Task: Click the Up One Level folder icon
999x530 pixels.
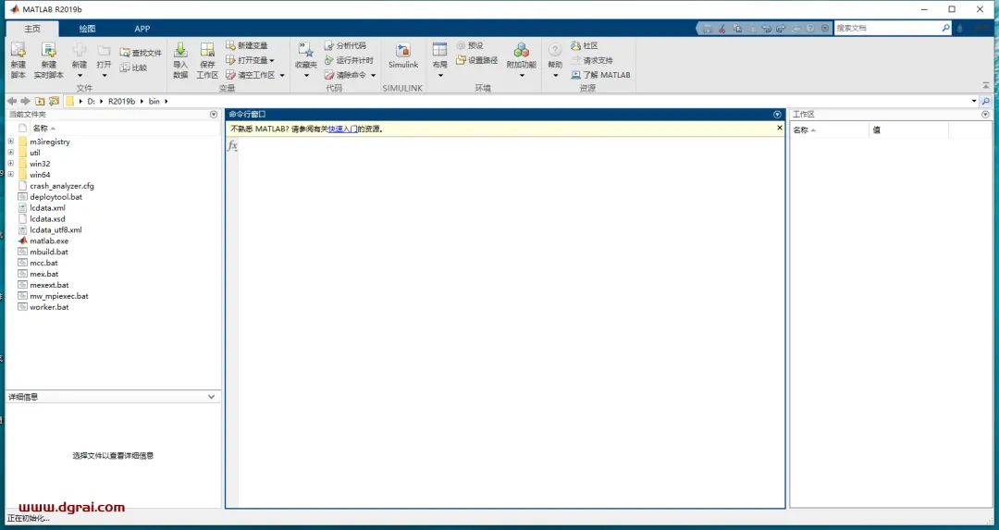Action: 40,101
